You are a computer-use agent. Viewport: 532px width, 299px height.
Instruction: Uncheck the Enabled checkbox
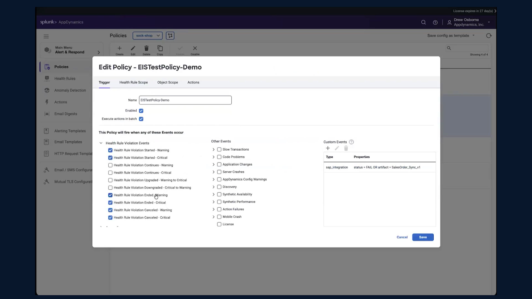click(x=141, y=111)
